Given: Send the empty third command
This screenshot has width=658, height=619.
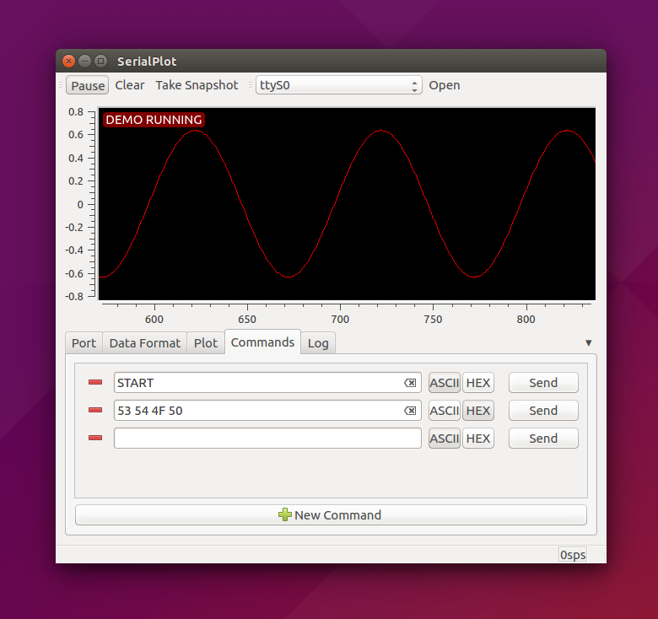Looking at the screenshot, I should click(x=543, y=439).
